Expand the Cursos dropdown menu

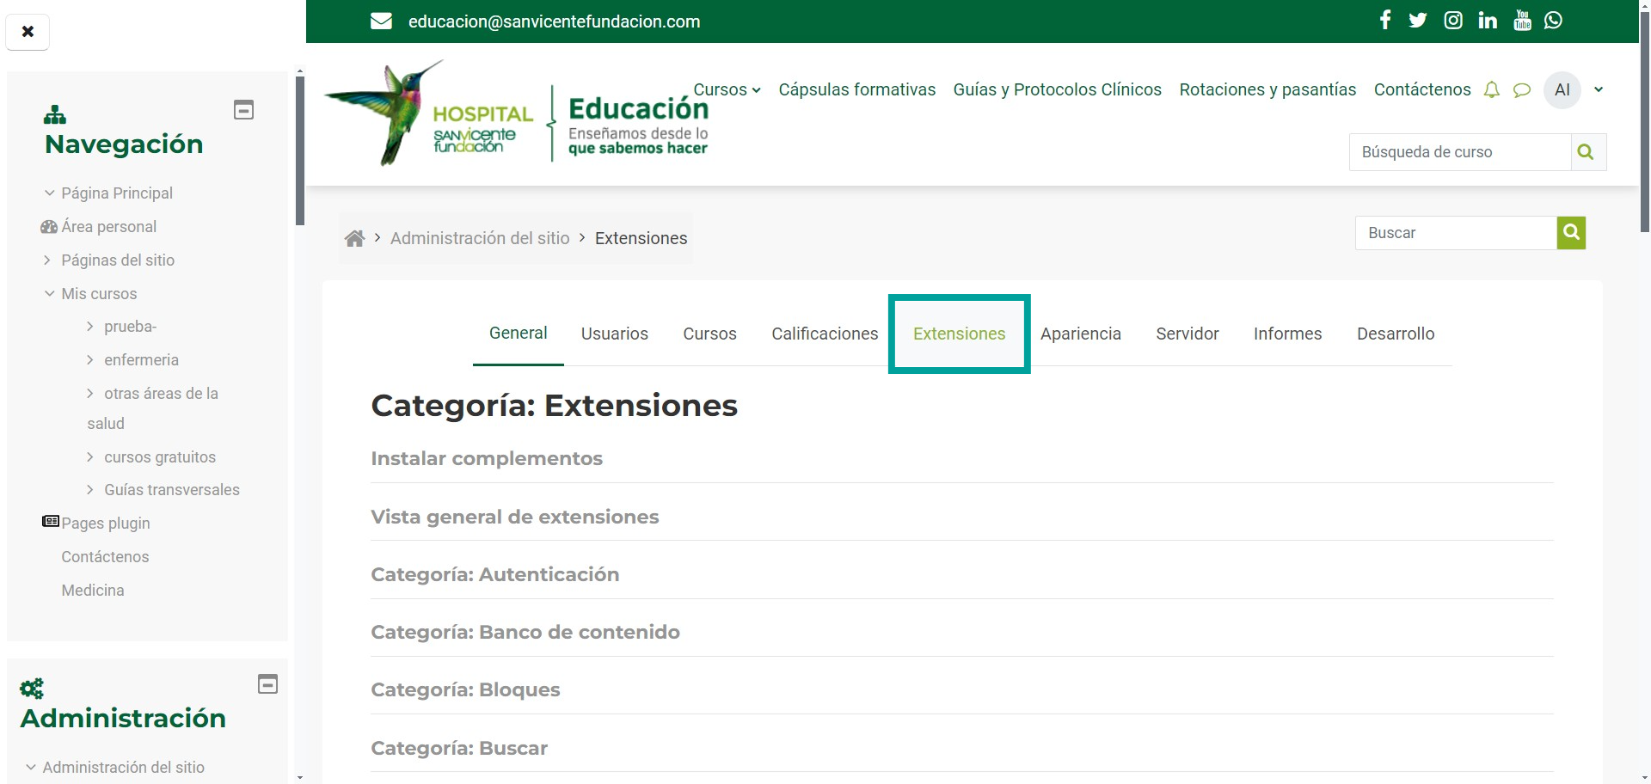pos(727,89)
